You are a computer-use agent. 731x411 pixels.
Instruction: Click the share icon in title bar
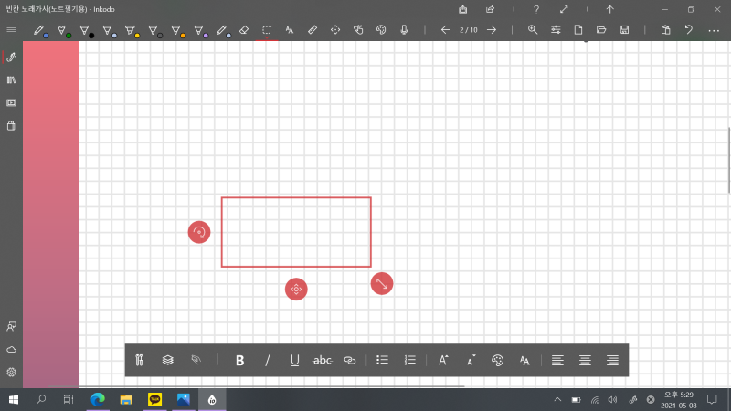pyautogui.click(x=490, y=9)
